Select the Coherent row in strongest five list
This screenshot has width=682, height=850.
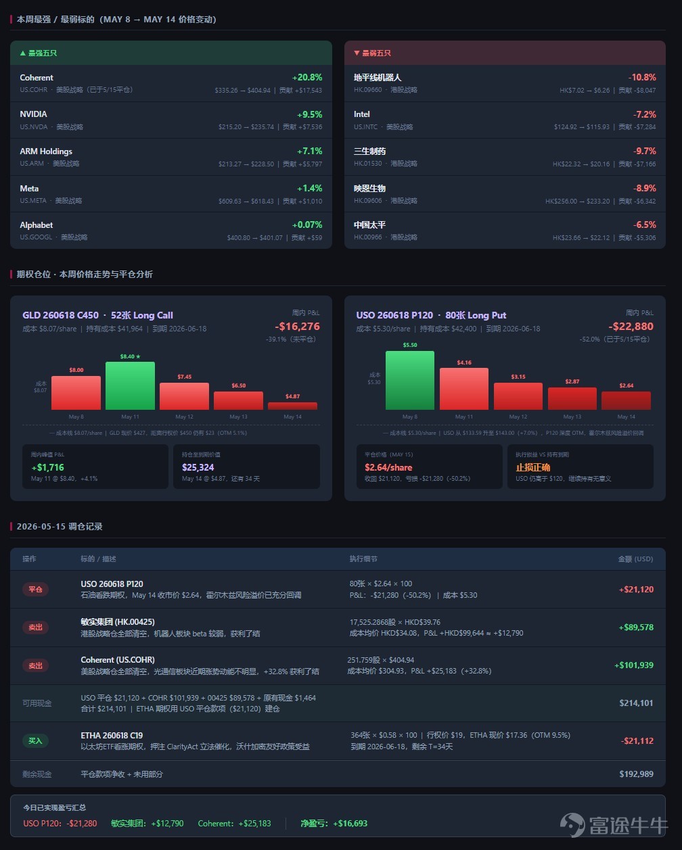click(171, 83)
